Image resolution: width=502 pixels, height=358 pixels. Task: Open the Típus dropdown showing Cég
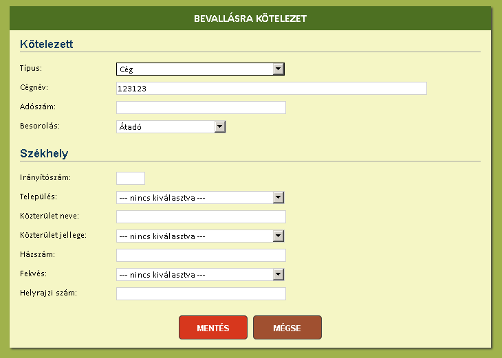pyautogui.click(x=200, y=69)
